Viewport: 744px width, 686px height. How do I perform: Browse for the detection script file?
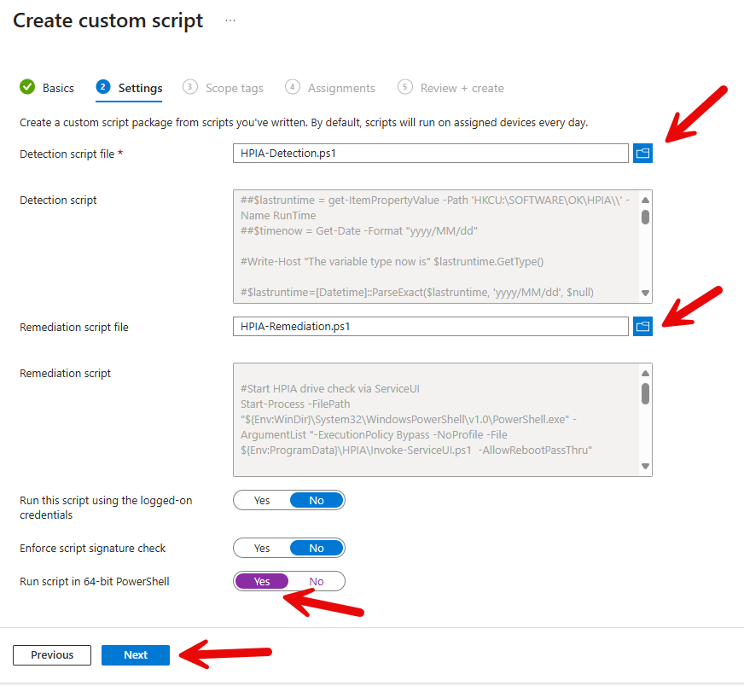pos(642,154)
